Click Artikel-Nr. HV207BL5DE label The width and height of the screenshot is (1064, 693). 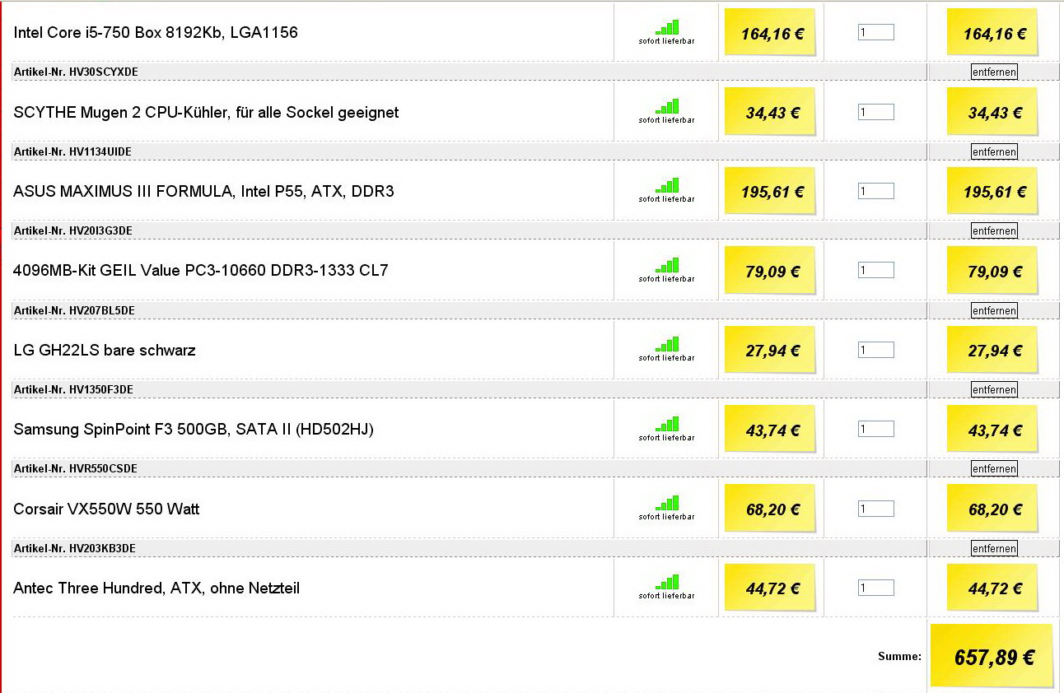coord(74,310)
